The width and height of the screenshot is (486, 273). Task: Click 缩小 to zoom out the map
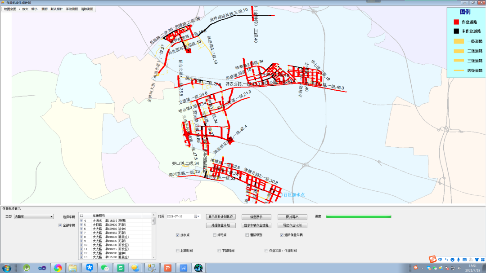coord(34,9)
